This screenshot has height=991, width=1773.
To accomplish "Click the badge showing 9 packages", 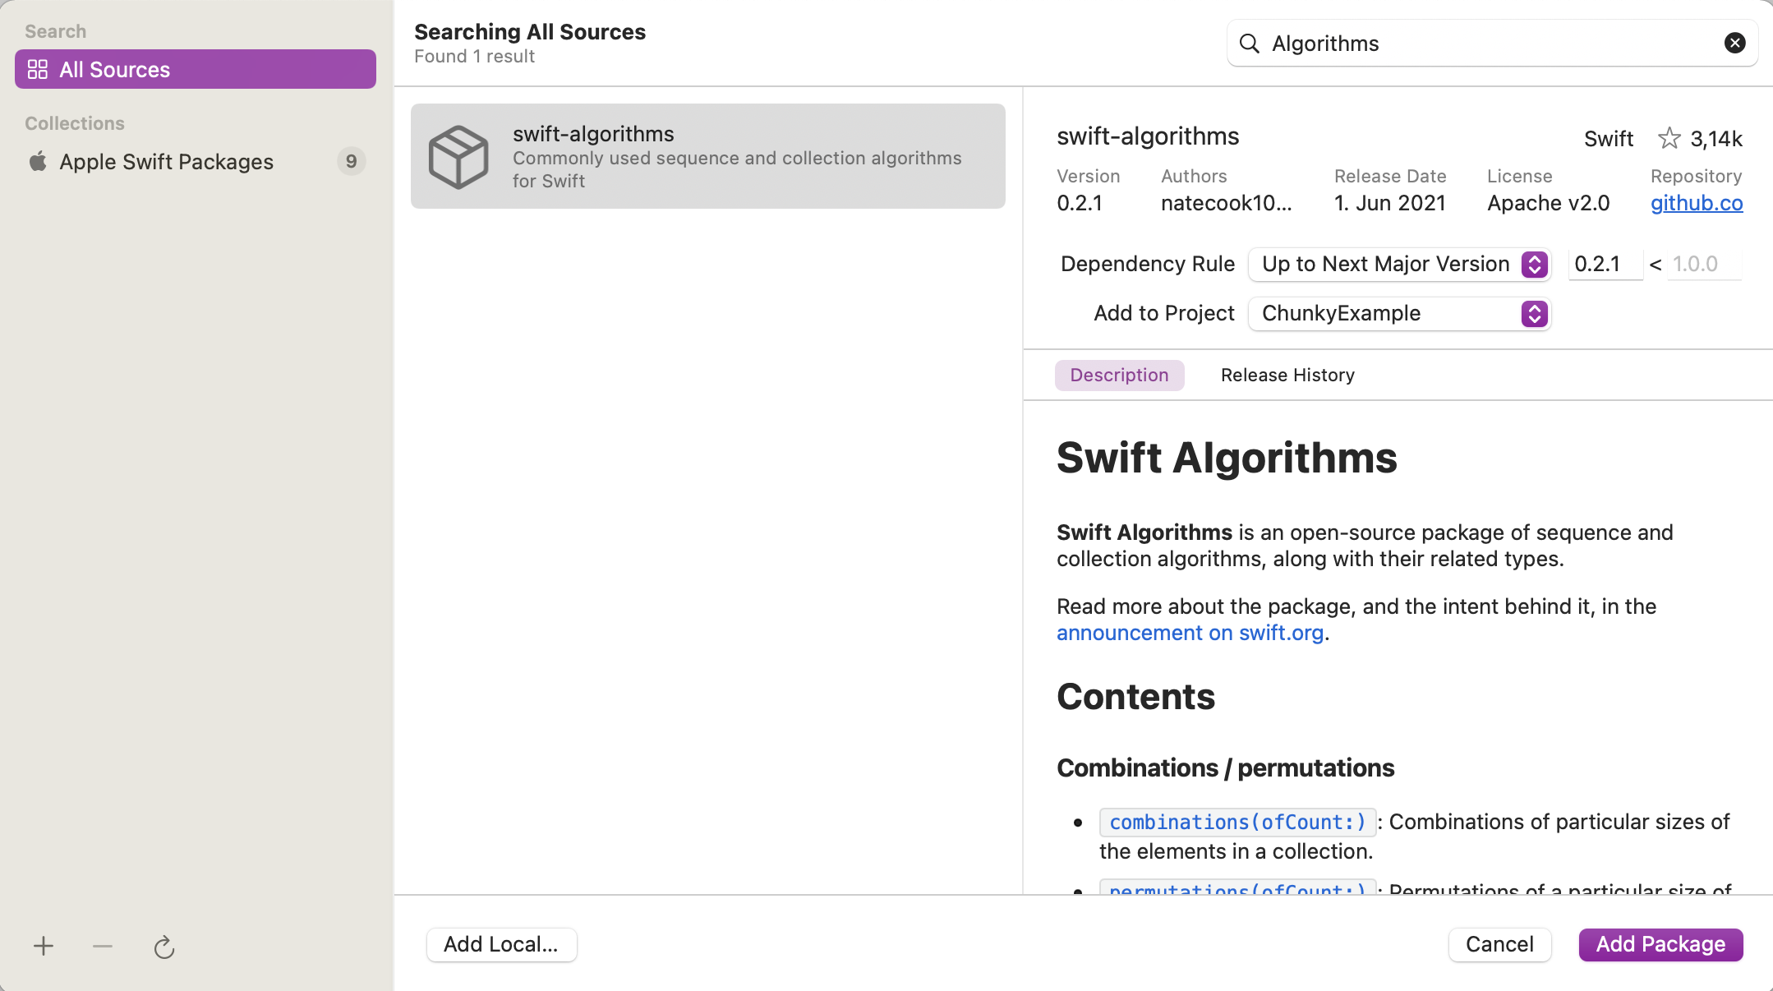I will pos(351,161).
